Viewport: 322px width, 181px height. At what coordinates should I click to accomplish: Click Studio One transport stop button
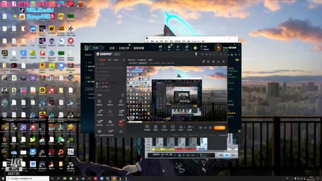[x=179, y=155]
